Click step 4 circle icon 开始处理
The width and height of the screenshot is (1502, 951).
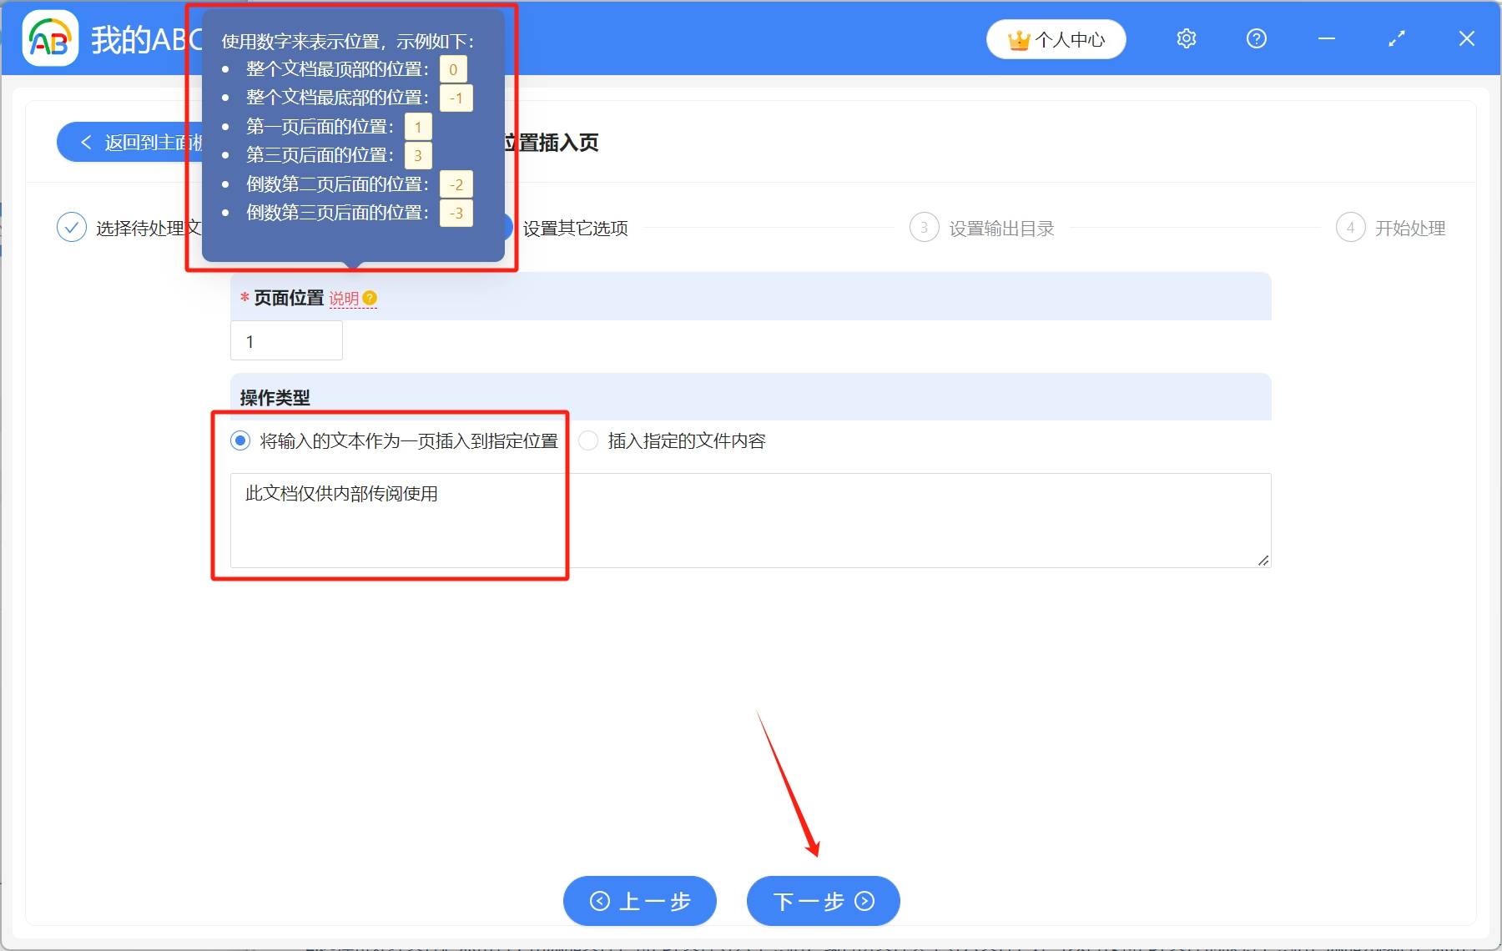point(1352,228)
